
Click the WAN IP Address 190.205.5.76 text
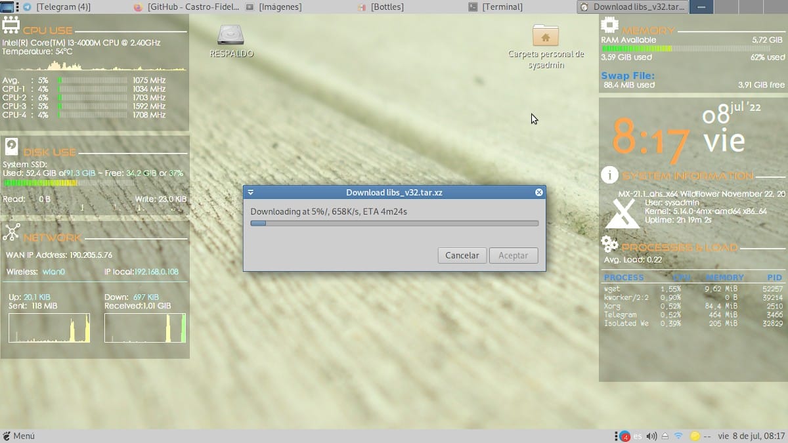59,255
